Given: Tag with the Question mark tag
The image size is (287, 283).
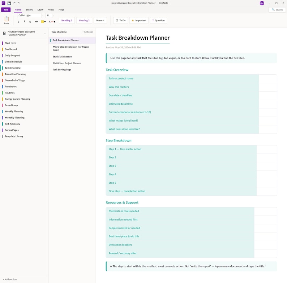Looking at the screenshot, I should coord(159,21).
